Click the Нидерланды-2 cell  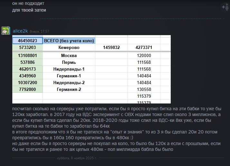[x=69, y=83]
